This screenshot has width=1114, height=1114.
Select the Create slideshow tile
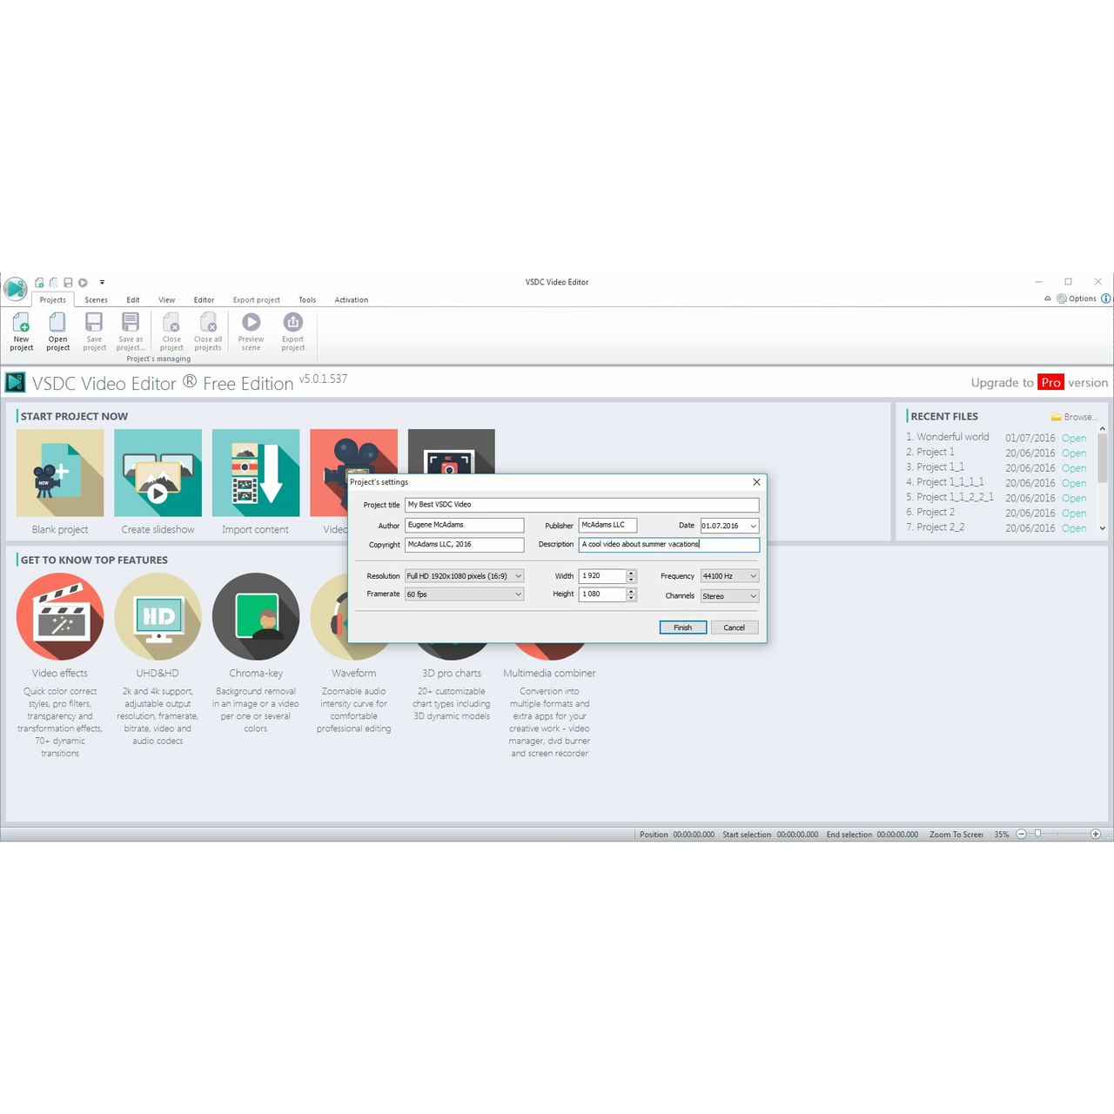pos(158,473)
